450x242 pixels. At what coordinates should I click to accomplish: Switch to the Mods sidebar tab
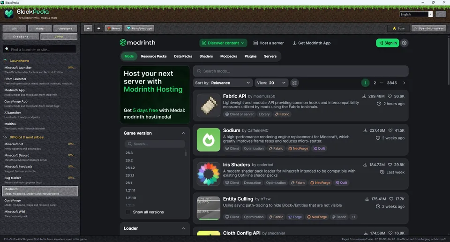(x=40, y=29)
